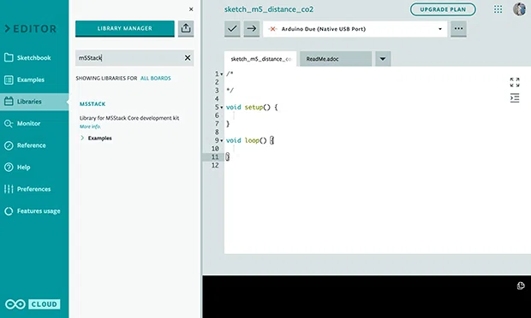
Task: Click the console panel icon
Action: pyautogui.click(x=521, y=286)
